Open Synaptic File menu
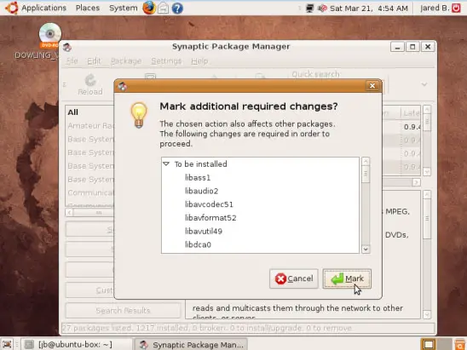The width and height of the screenshot is (467, 350). click(x=72, y=61)
